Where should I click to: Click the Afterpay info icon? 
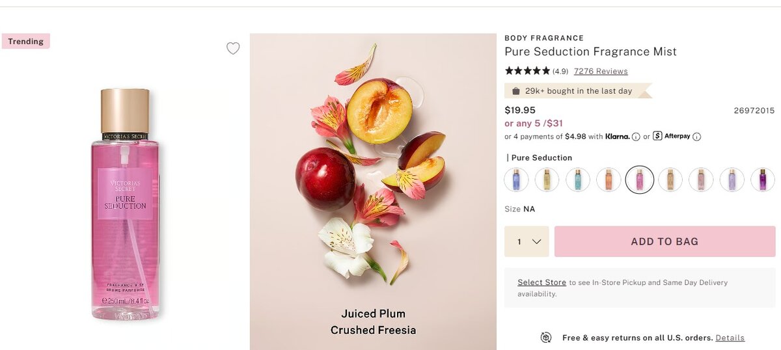696,137
